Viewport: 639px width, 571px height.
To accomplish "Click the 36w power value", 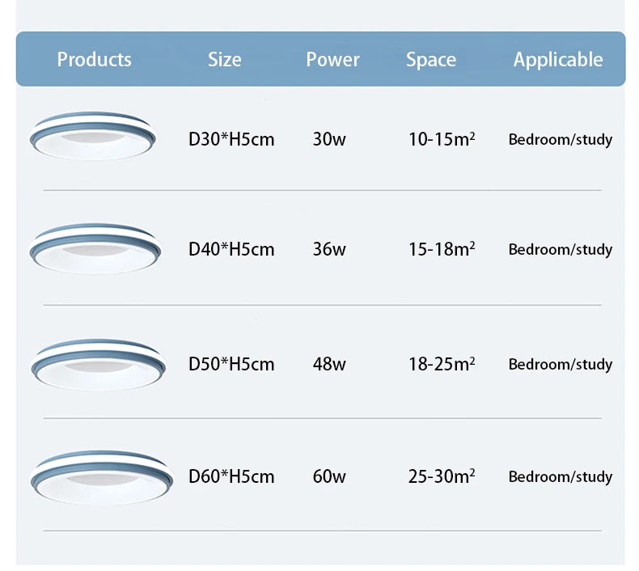I will pyautogui.click(x=329, y=249).
